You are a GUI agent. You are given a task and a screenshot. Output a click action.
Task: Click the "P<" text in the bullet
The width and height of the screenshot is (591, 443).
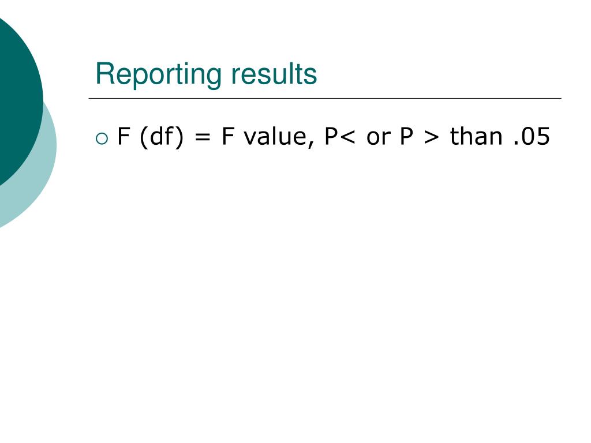(339, 136)
